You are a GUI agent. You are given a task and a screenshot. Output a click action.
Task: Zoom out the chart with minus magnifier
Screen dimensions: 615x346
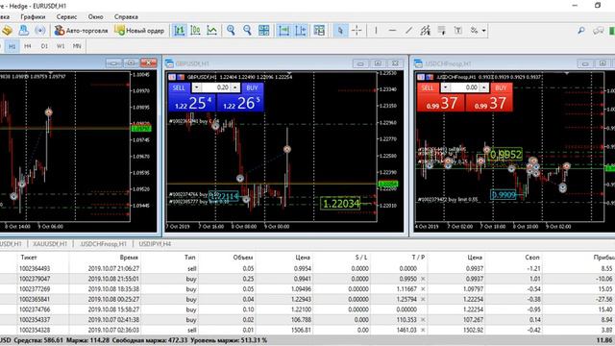coord(247,31)
